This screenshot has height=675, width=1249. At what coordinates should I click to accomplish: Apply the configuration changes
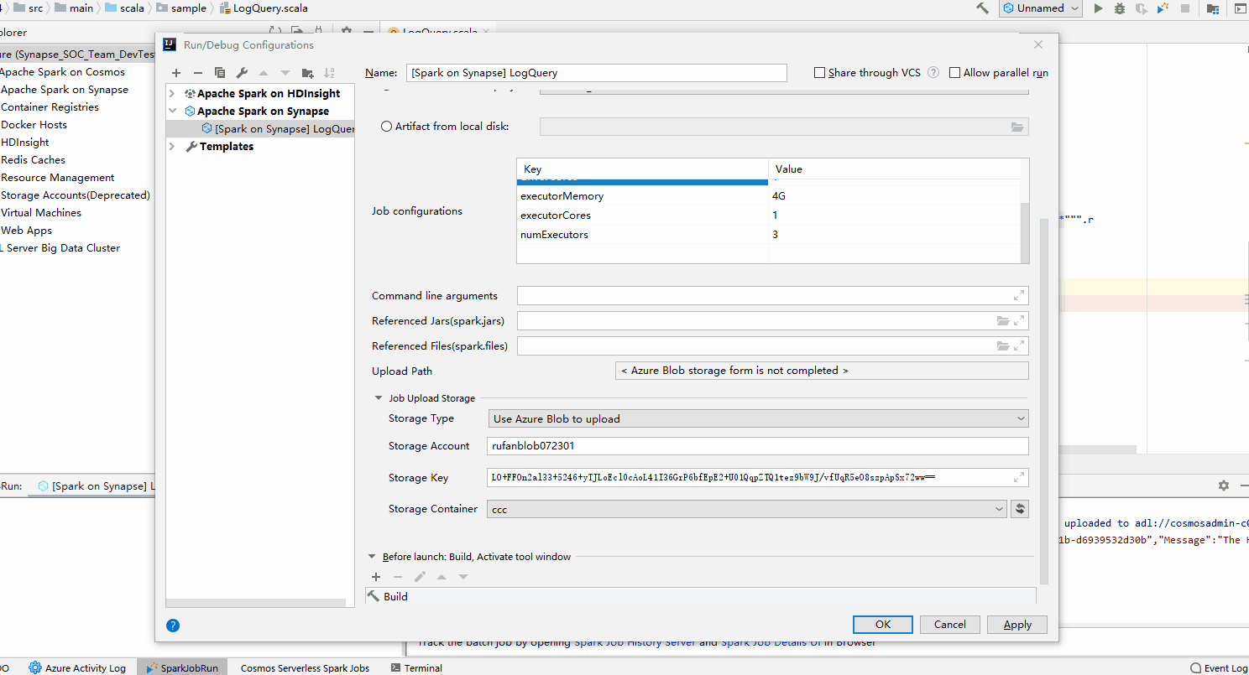click(x=1016, y=624)
